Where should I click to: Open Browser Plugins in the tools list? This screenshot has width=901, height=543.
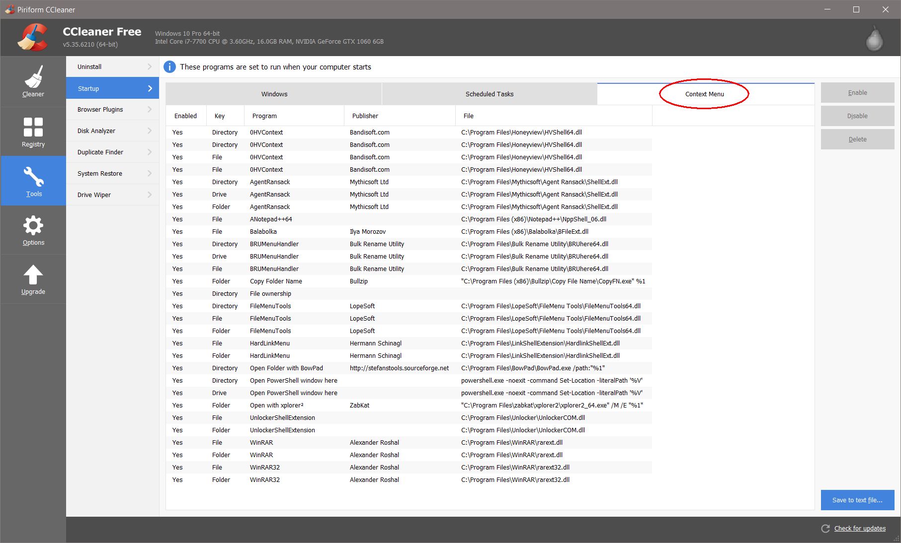pos(112,109)
